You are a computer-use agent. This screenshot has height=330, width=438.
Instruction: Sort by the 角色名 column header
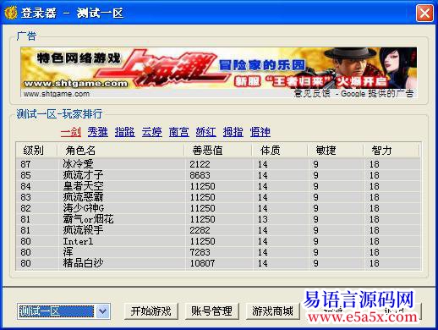click(121, 150)
